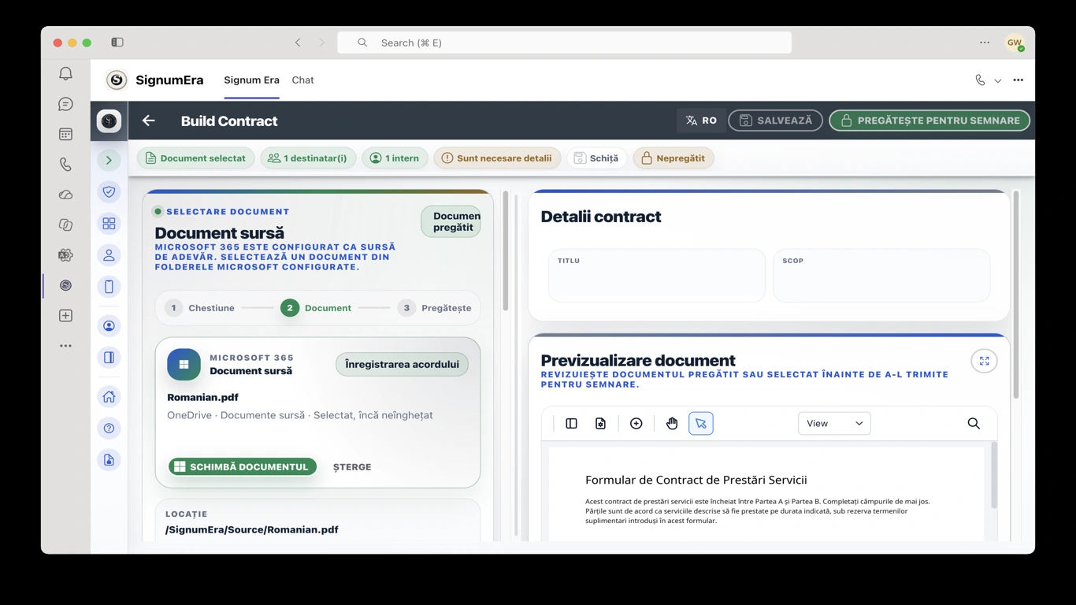Screen dimensions: 1076x605
Task: Switch to the Chat tab
Action: click(x=302, y=80)
